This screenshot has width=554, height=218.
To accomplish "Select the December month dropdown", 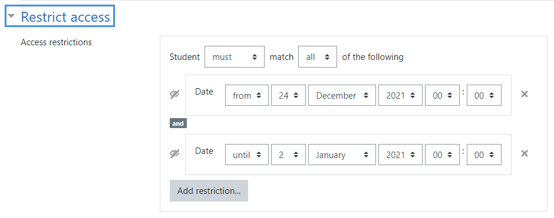I will (x=342, y=95).
